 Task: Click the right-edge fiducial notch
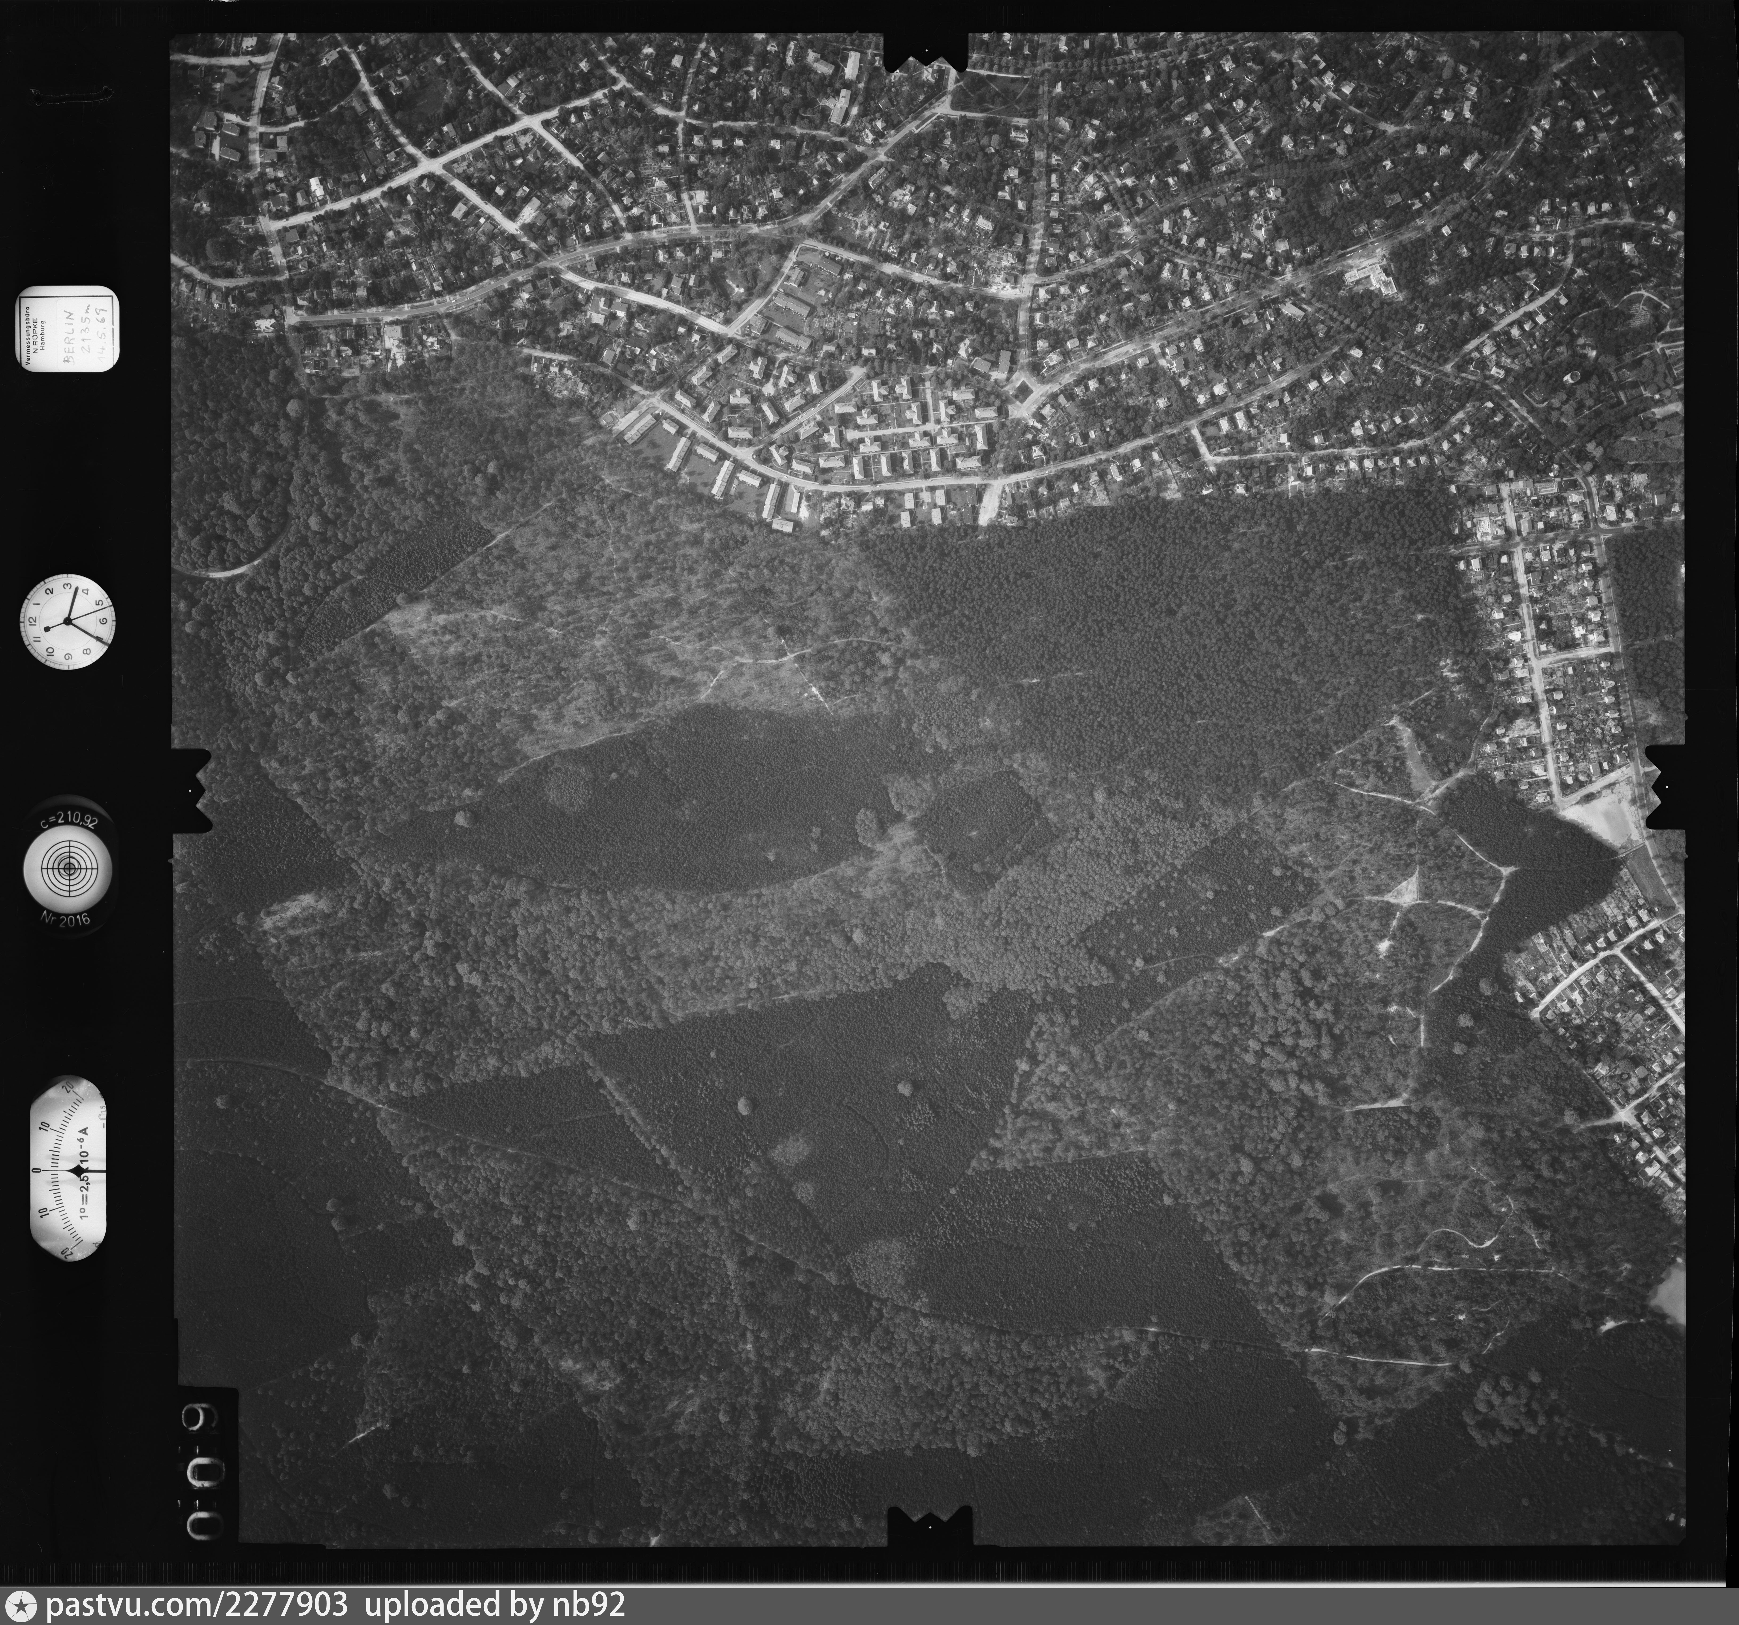pos(1667,788)
